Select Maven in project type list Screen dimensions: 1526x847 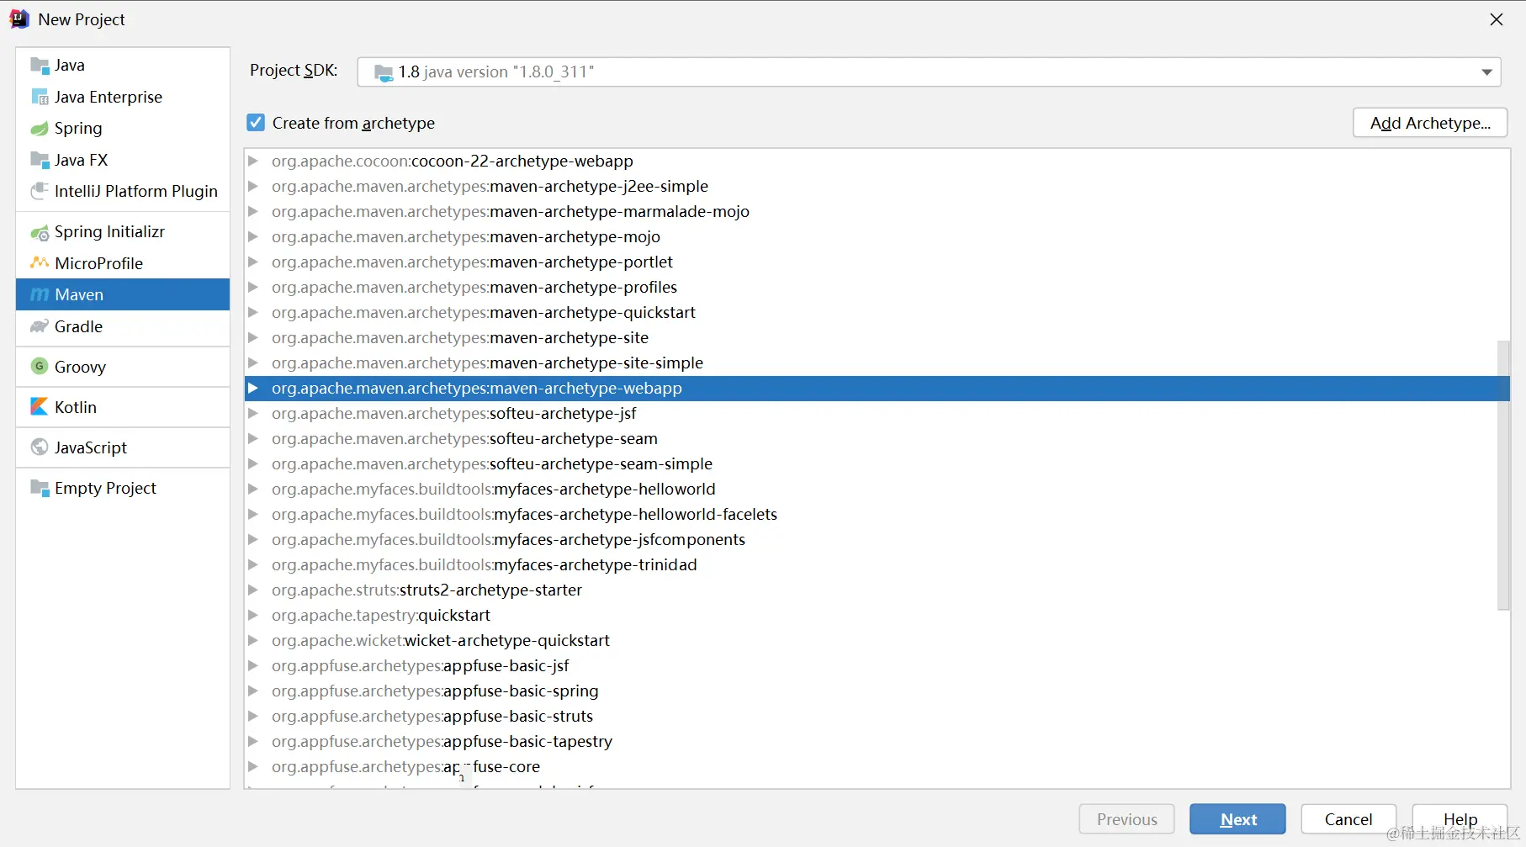click(x=123, y=294)
